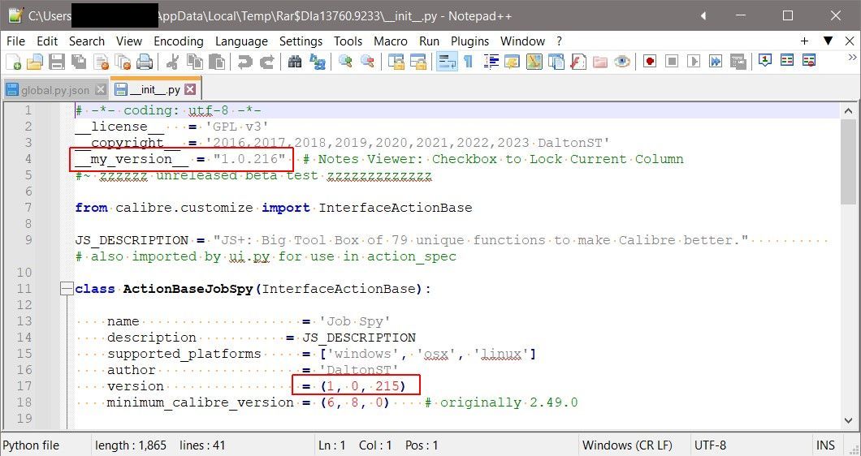Screen dimensions: 861x456
Task: Toggle synchronized vertical scrolling icon
Action: pyautogui.click(x=396, y=62)
